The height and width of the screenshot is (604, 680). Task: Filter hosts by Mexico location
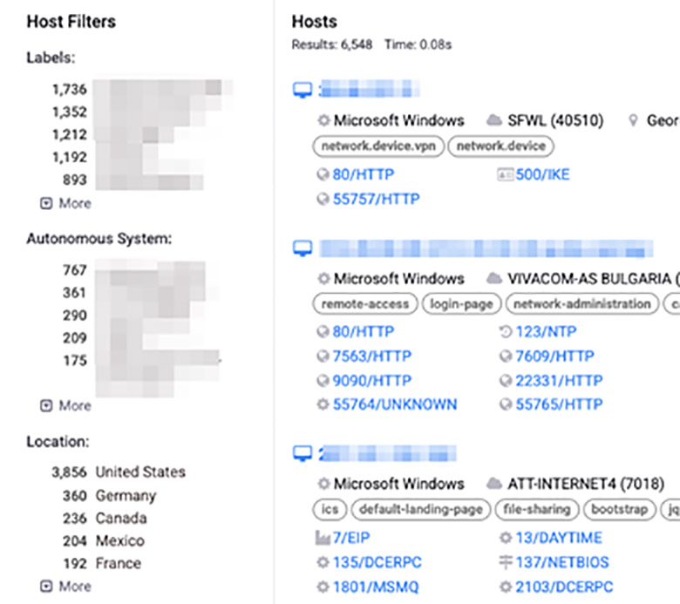click(x=119, y=540)
